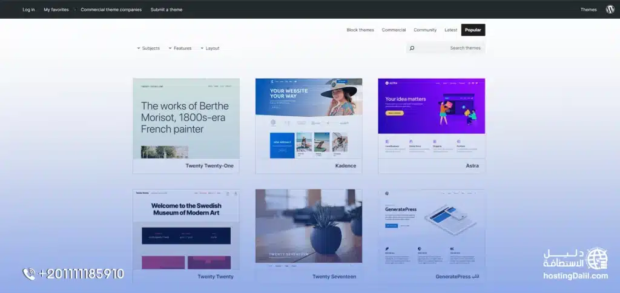The width and height of the screenshot is (620, 293).
Task: Click the hostingDalil globe logo
Action: (x=597, y=258)
